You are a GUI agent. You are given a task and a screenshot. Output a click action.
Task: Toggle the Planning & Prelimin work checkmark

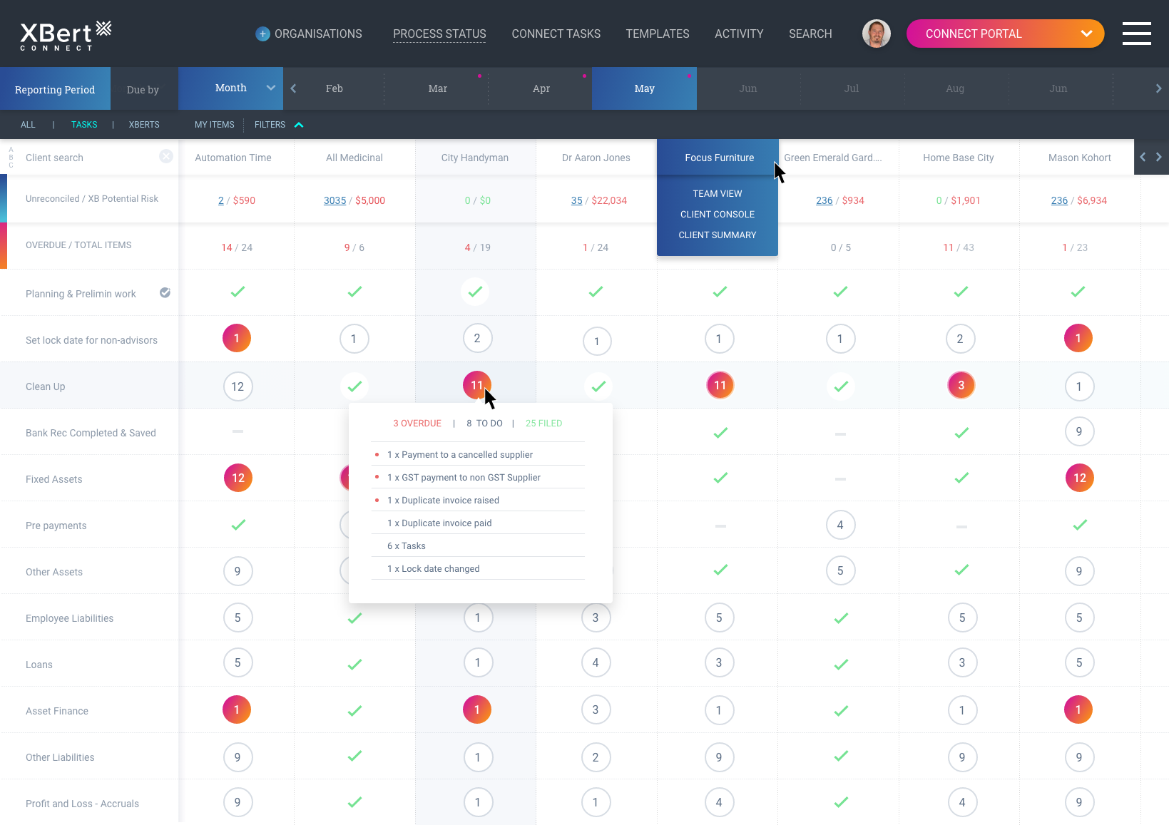pos(165,293)
